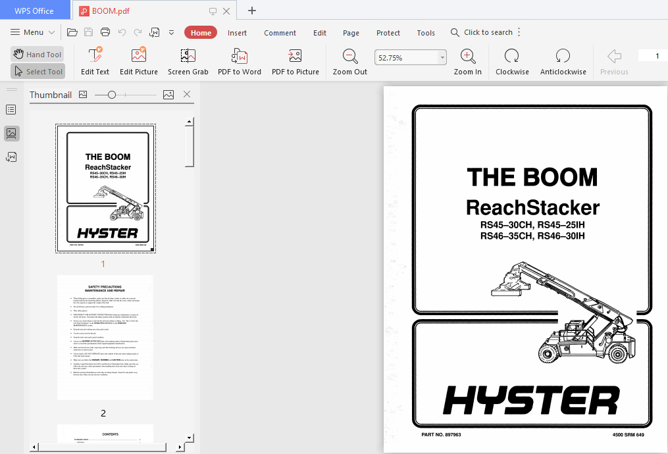Select page 2 thumbnail
Screen dimensions: 668x454
pyautogui.click(x=105, y=338)
